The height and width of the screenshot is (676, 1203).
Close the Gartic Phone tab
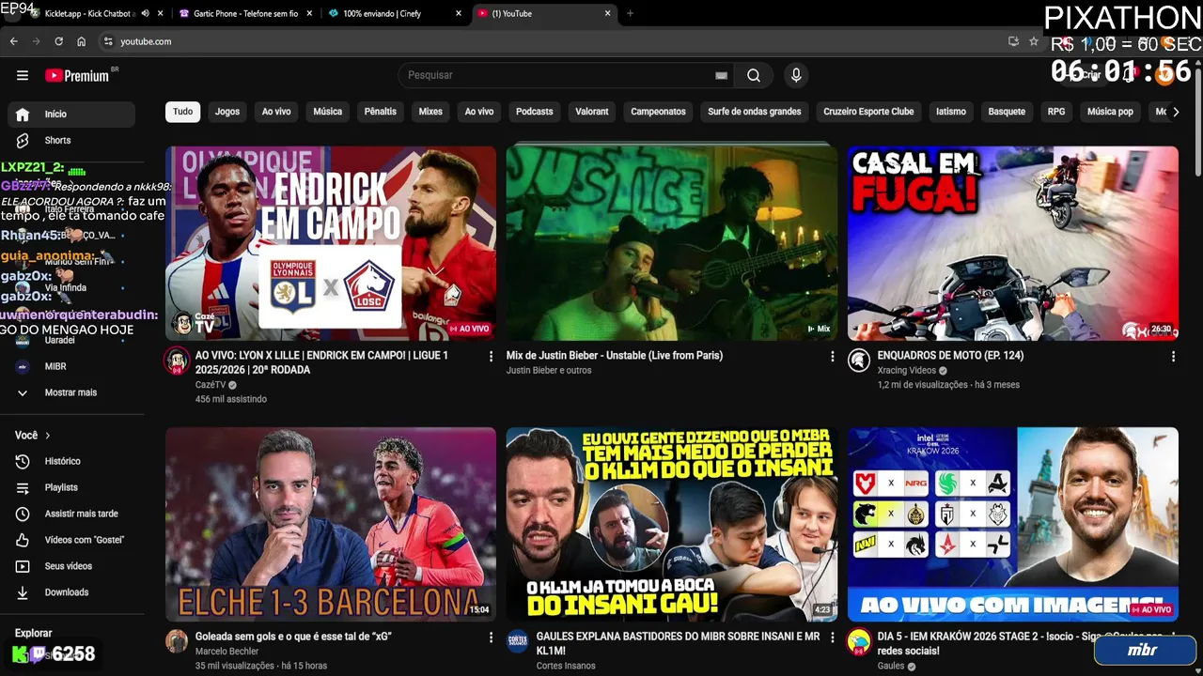(309, 13)
